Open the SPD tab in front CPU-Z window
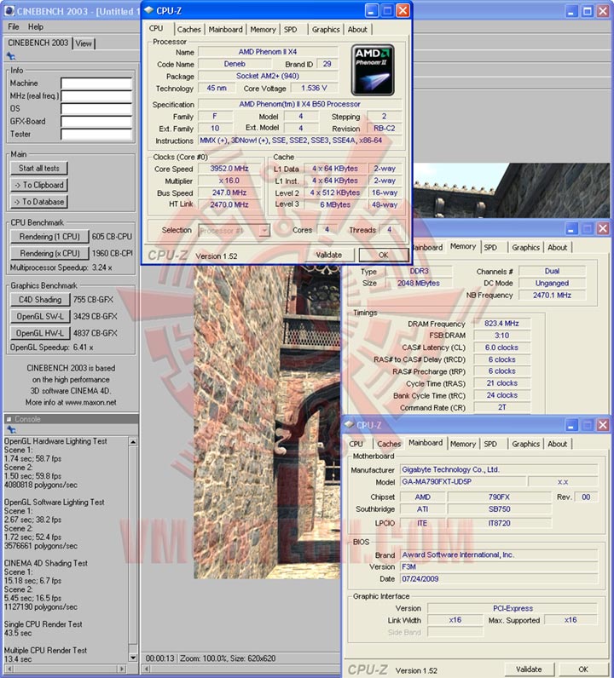614x678 pixels. click(291, 30)
